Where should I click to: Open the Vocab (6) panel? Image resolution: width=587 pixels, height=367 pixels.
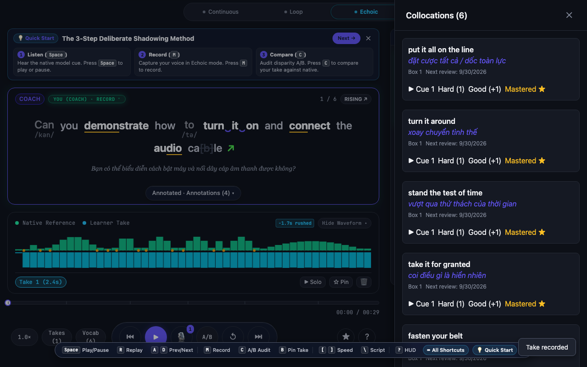90,337
